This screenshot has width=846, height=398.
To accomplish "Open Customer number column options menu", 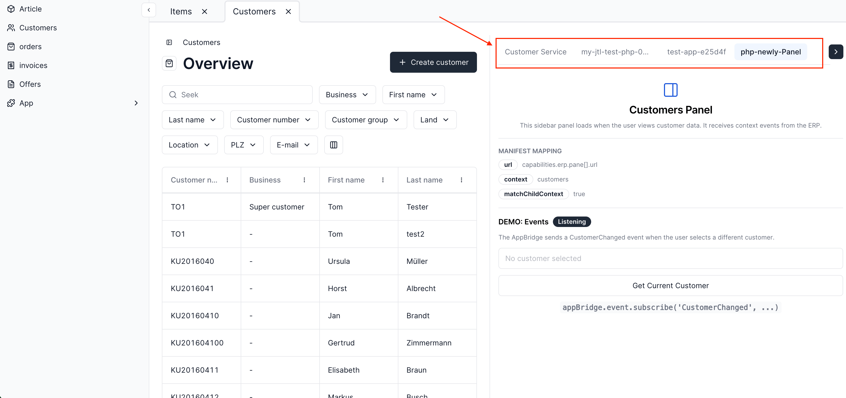I will pyautogui.click(x=227, y=180).
